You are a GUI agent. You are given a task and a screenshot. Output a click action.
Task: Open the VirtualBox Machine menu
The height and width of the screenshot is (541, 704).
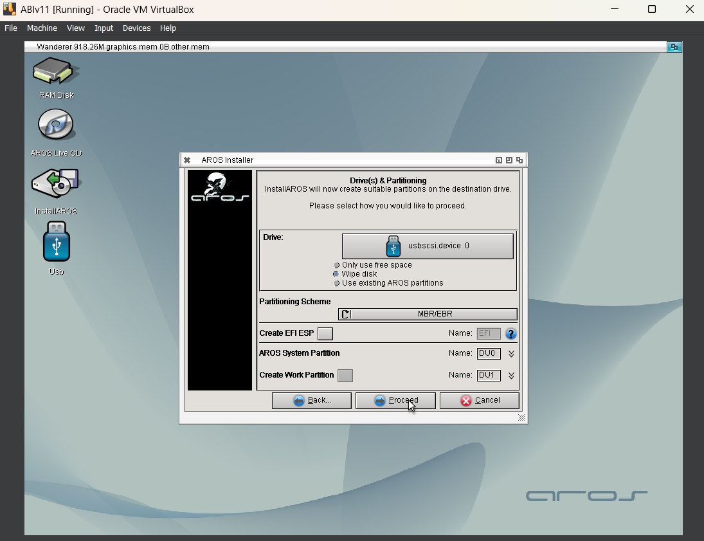[42, 28]
